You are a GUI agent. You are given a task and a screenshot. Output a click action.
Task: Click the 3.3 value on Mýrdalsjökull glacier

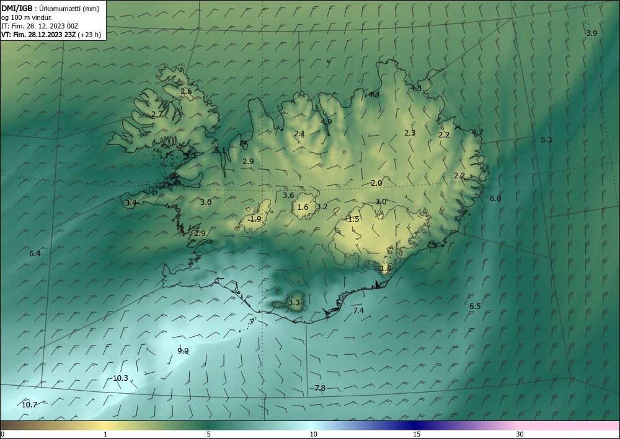pos(294,303)
